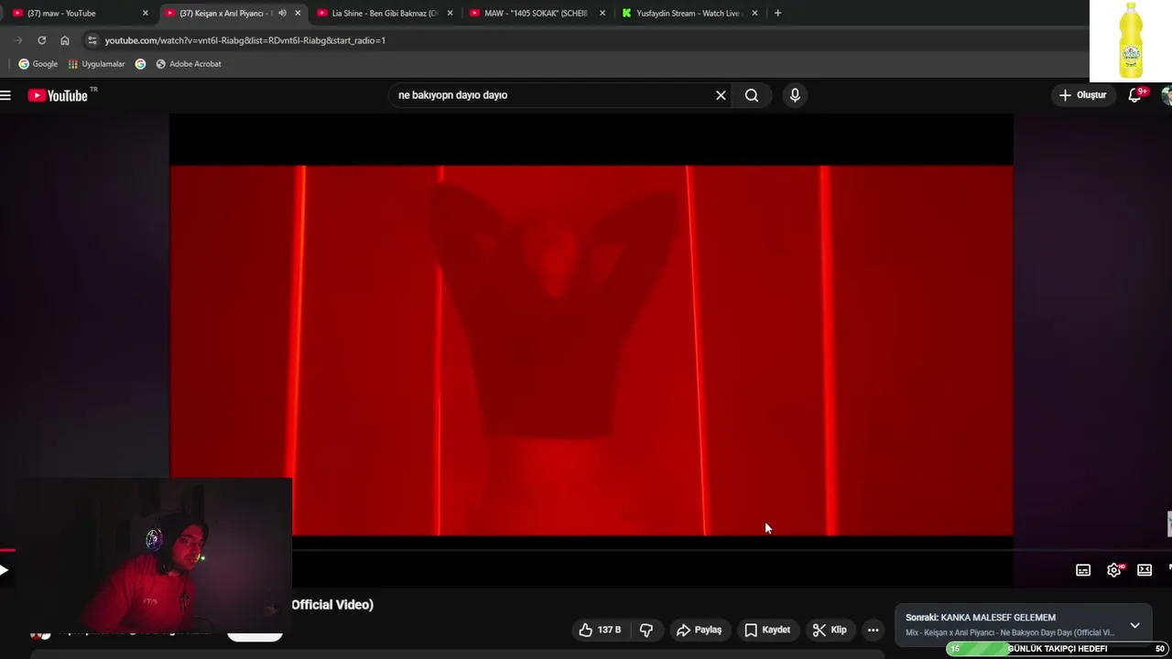The height and width of the screenshot is (659, 1172).
Task: Click the YouTube URL in address bar
Action: (244, 40)
